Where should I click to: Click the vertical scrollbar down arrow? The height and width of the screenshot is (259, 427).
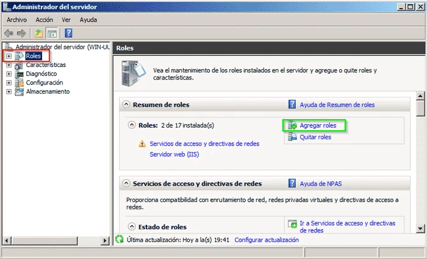pyautogui.click(x=420, y=229)
